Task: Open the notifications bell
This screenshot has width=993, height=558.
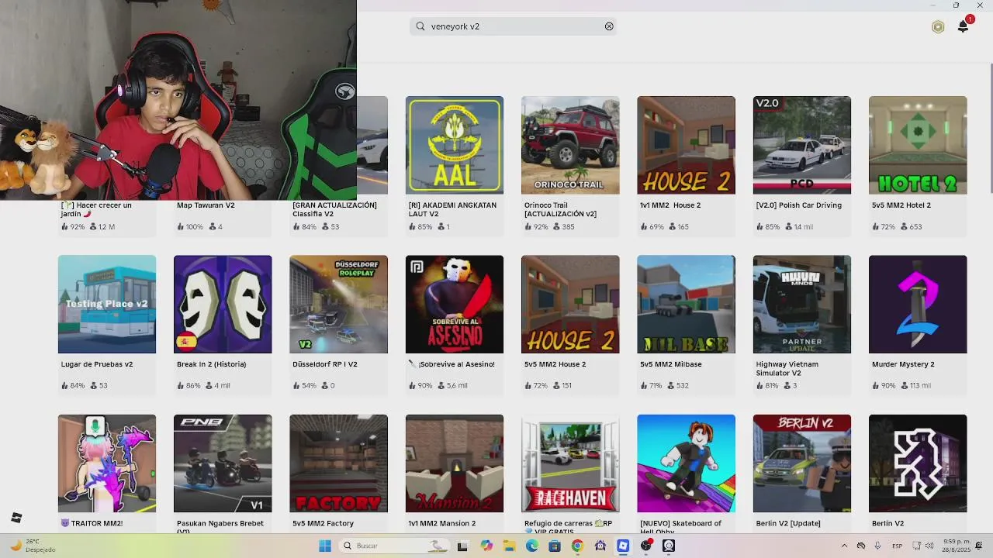Action: coord(964,26)
